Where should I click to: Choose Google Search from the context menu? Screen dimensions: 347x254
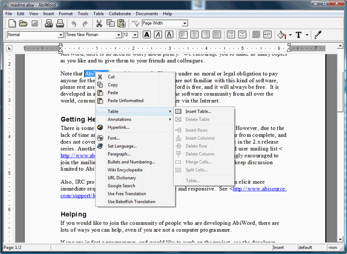pyautogui.click(x=135, y=186)
